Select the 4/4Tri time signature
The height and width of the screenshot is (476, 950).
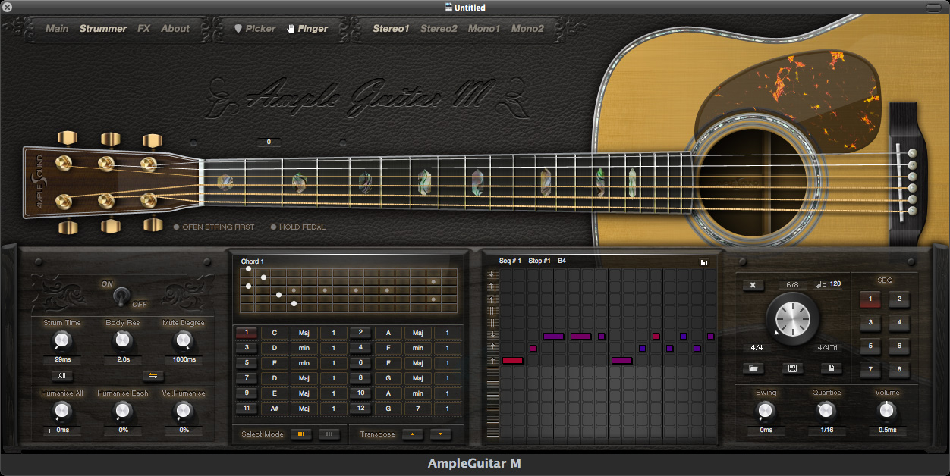coord(826,349)
